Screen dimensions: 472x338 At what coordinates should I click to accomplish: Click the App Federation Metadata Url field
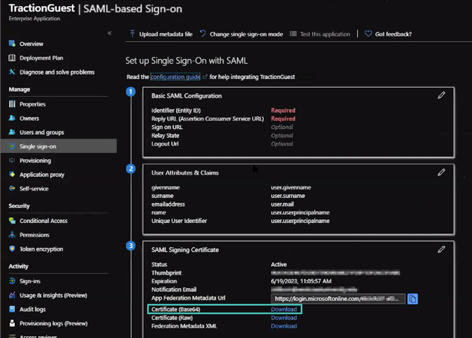click(x=338, y=299)
